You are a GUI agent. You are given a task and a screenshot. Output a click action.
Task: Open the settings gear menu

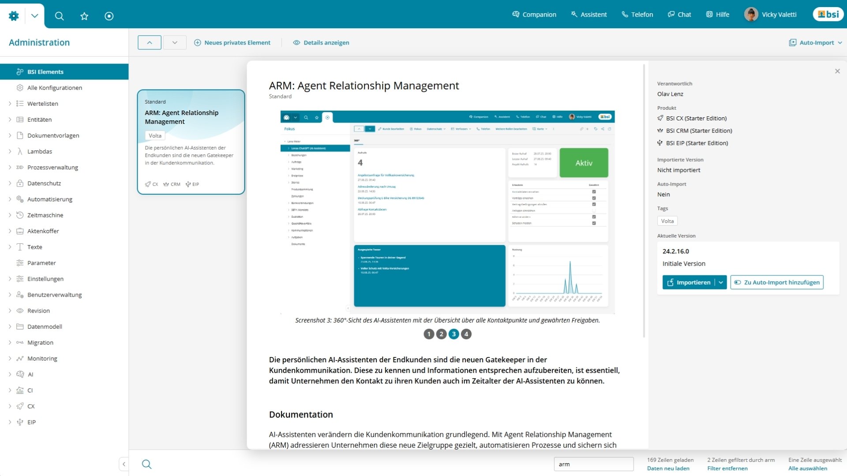click(13, 15)
